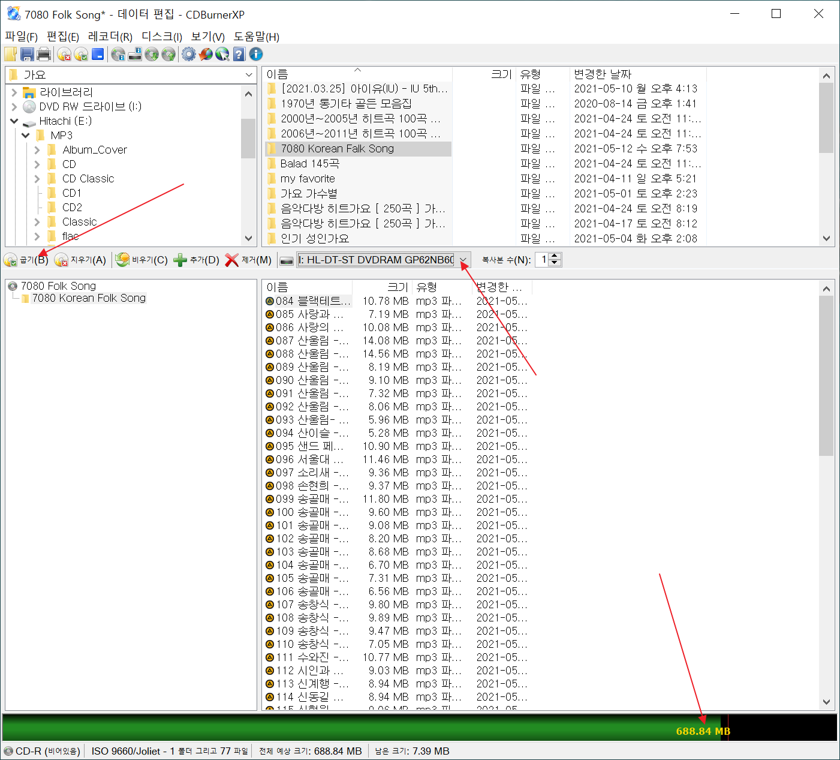Click the 비우기(C) clear button
840x760 pixels.
click(141, 260)
